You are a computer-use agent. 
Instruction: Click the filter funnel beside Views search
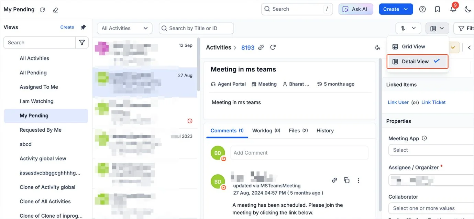click(82, 43)
